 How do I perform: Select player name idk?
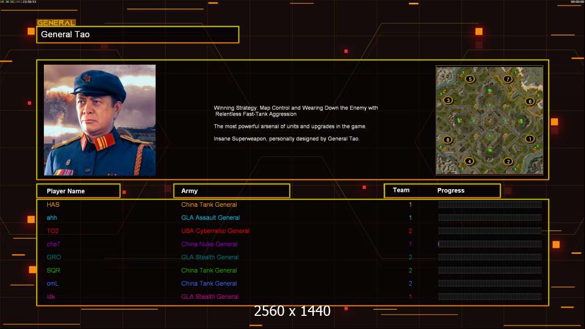[x=50, y=297]
